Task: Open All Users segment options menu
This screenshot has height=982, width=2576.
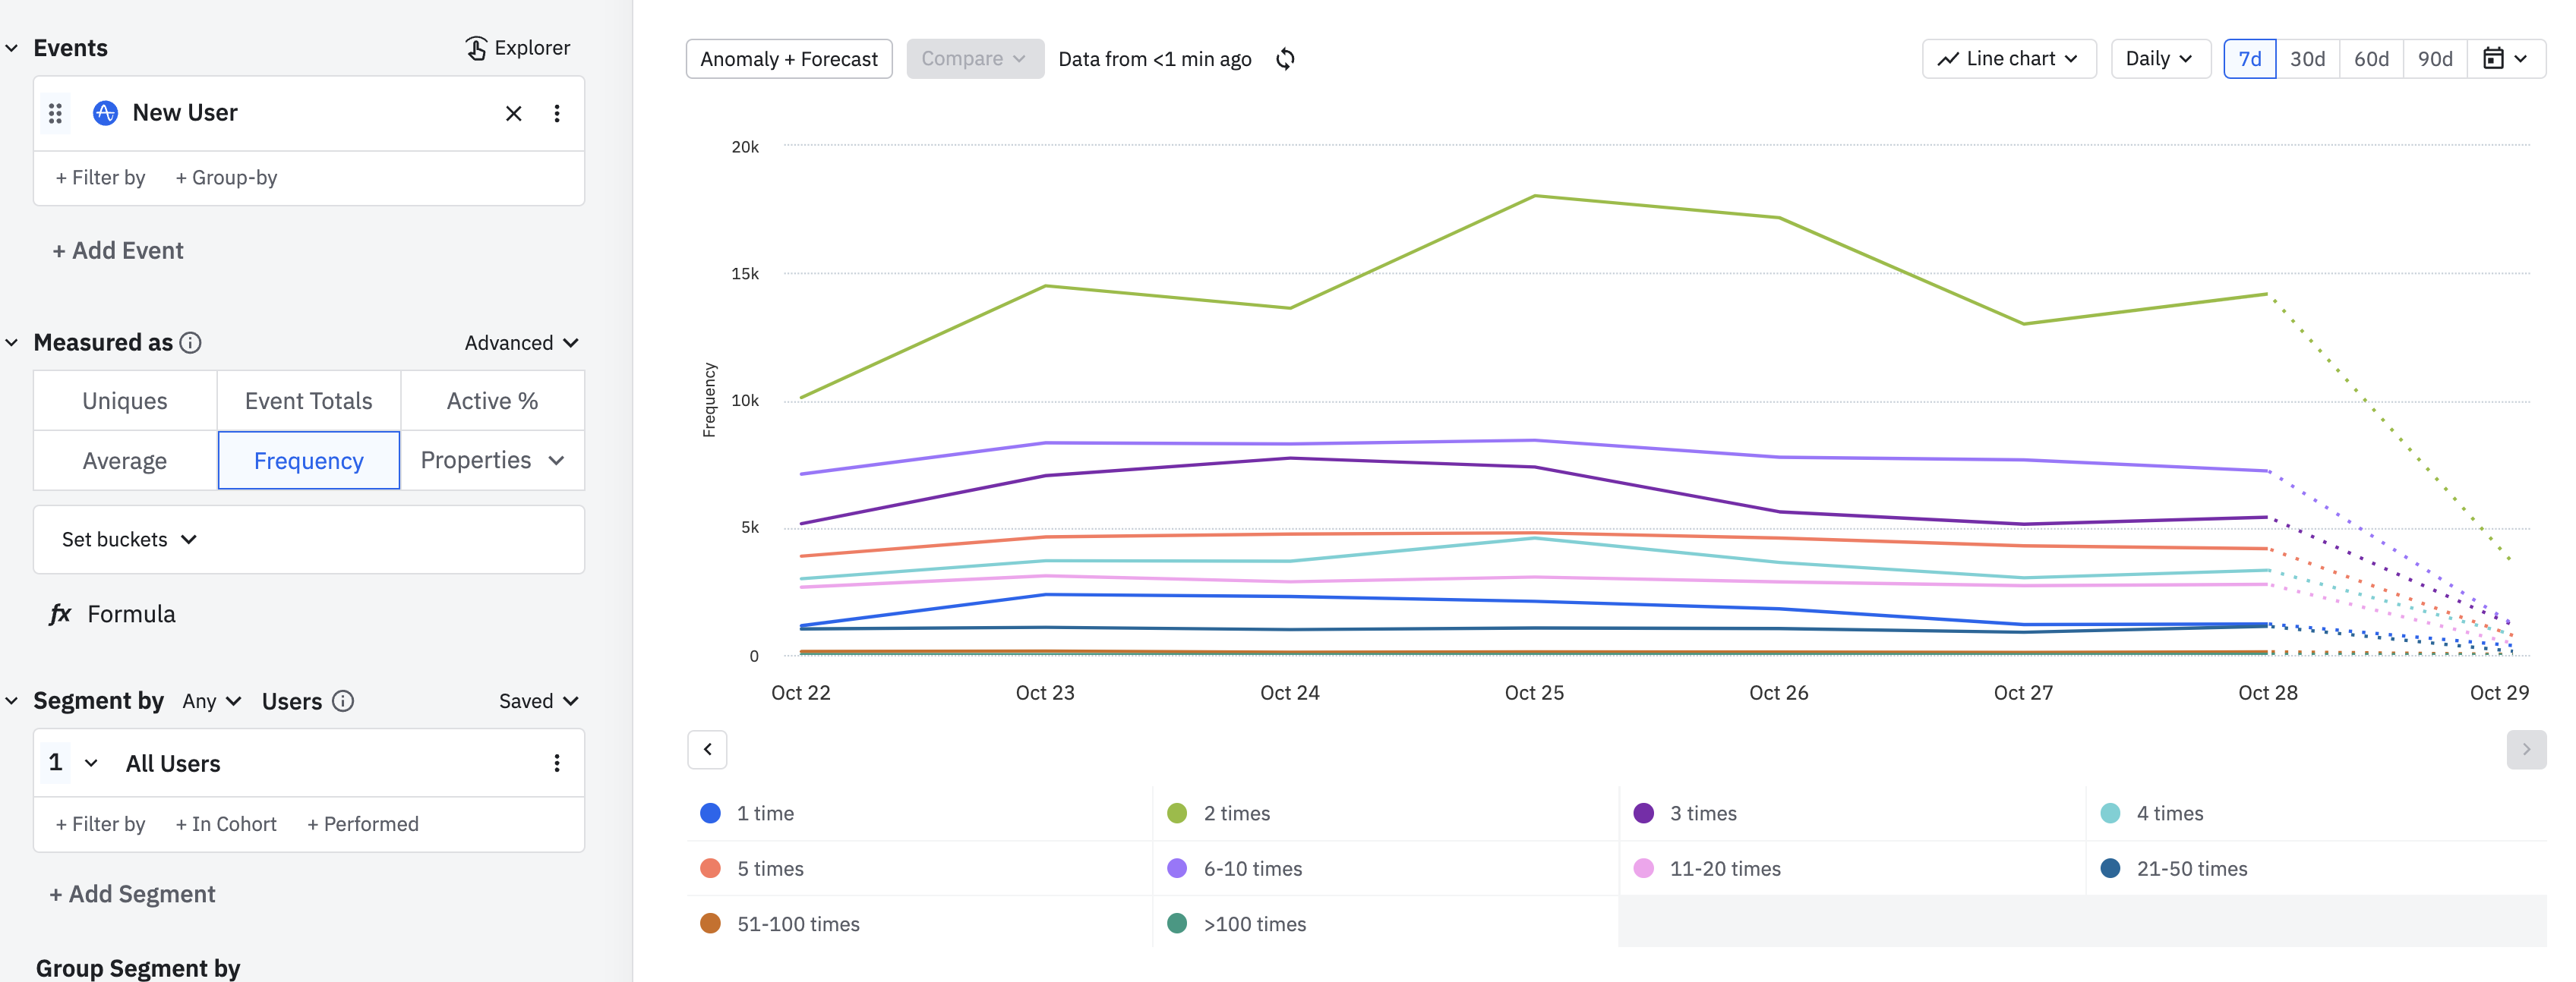Action: 557,763
